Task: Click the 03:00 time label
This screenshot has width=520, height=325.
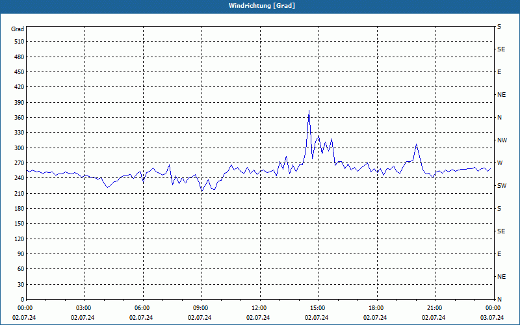Action: tap(84, 308)
